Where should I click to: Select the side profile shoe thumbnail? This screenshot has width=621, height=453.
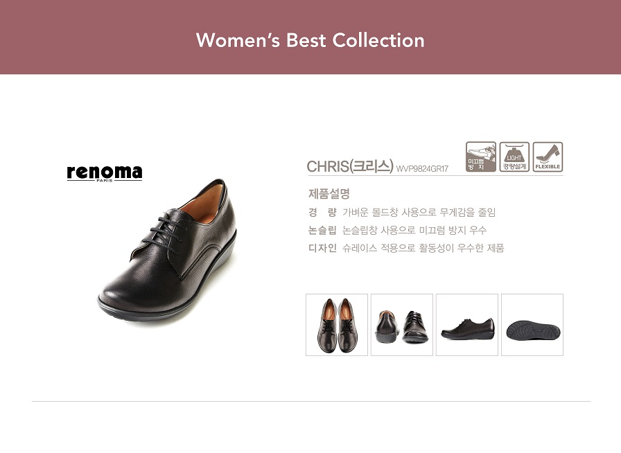pyautogui.click(x=467, y=325)
